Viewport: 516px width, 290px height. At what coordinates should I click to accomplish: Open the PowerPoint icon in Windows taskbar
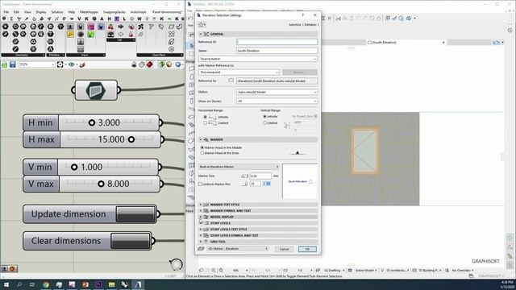point(85,284)
